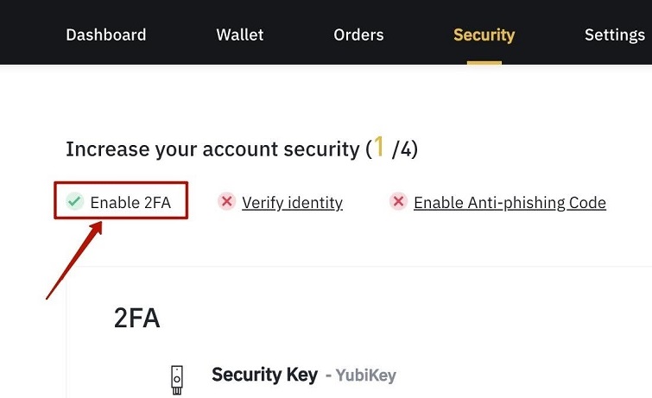Open the Verify identity link
Screen dimensions: 652x398
292,203
